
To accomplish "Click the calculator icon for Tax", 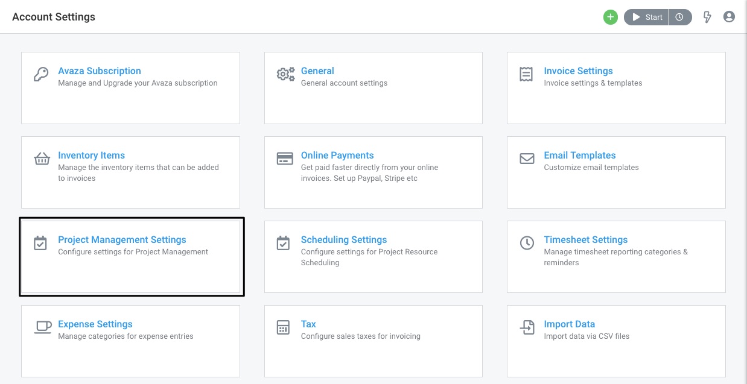I will coord(283,327).
